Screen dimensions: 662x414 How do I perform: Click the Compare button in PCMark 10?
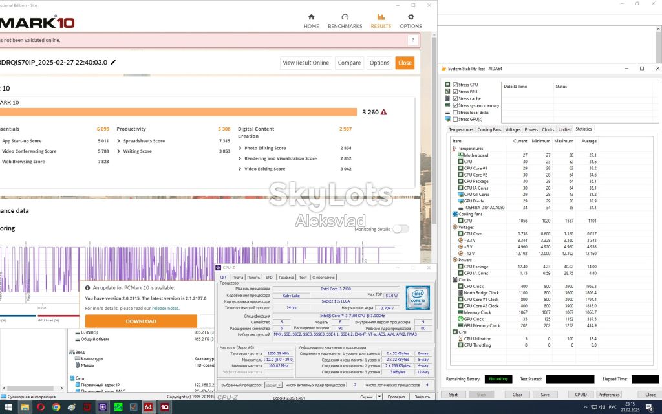point(349,63)
